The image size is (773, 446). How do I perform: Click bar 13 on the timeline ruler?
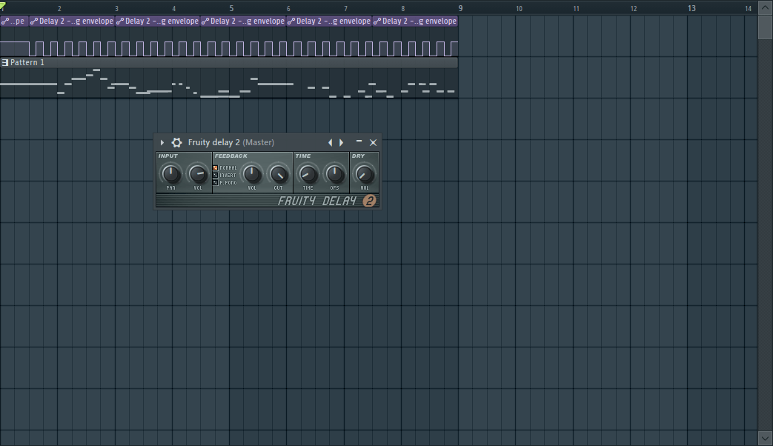tap(691, 8)
